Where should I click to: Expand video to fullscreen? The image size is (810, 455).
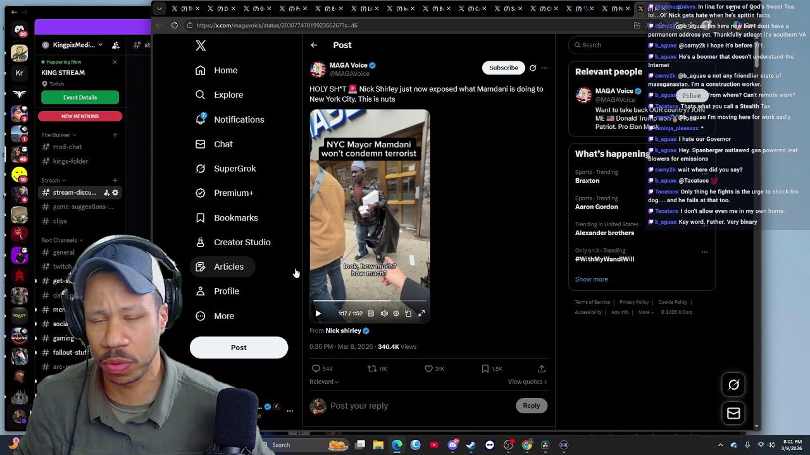[421, 313]
